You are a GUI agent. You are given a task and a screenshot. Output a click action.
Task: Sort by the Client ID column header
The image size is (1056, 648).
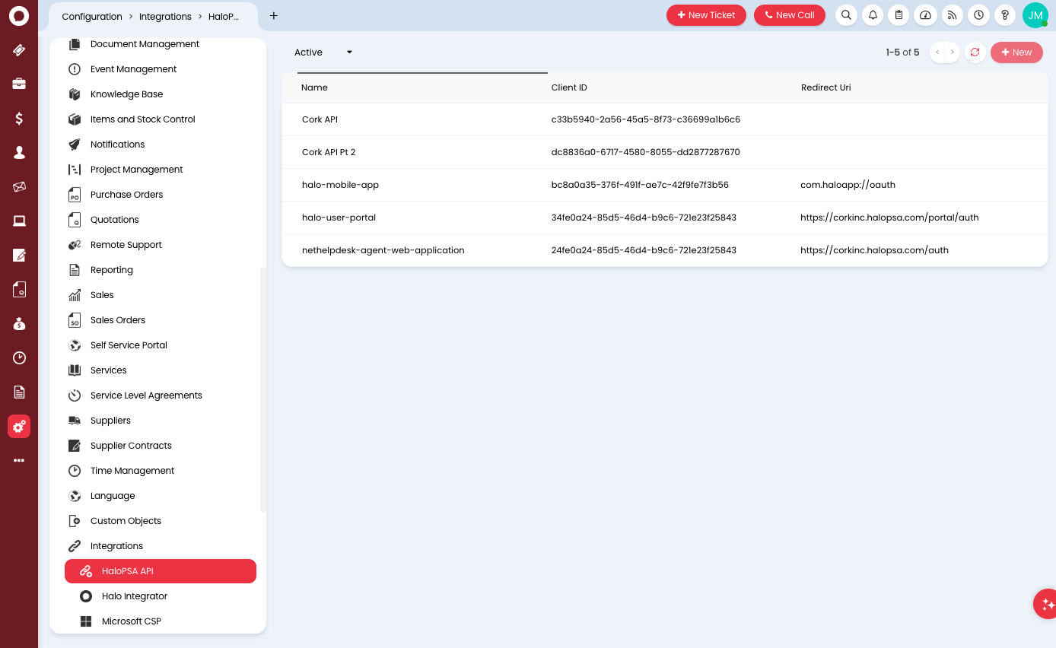[x=569, y=87]
